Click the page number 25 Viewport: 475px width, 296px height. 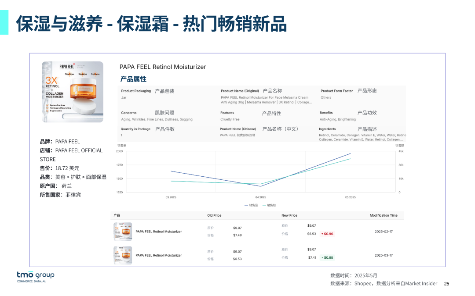tap(446, 284)
